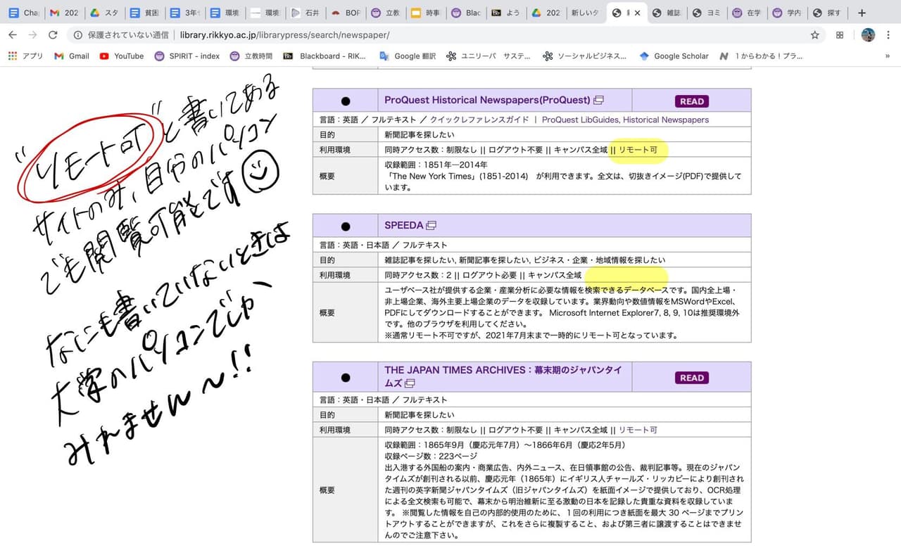Click READ button for ProQuest Historical Newspapers

pyautogui.click(x=691, y=101)
